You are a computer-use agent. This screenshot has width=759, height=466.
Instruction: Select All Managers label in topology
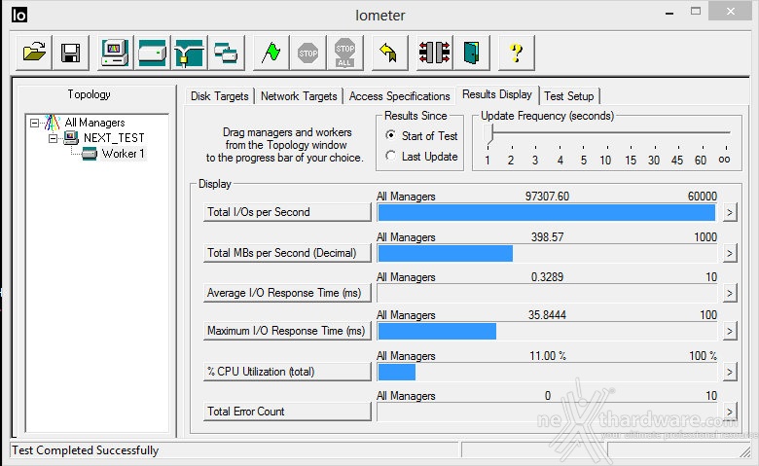pos(95,123)
